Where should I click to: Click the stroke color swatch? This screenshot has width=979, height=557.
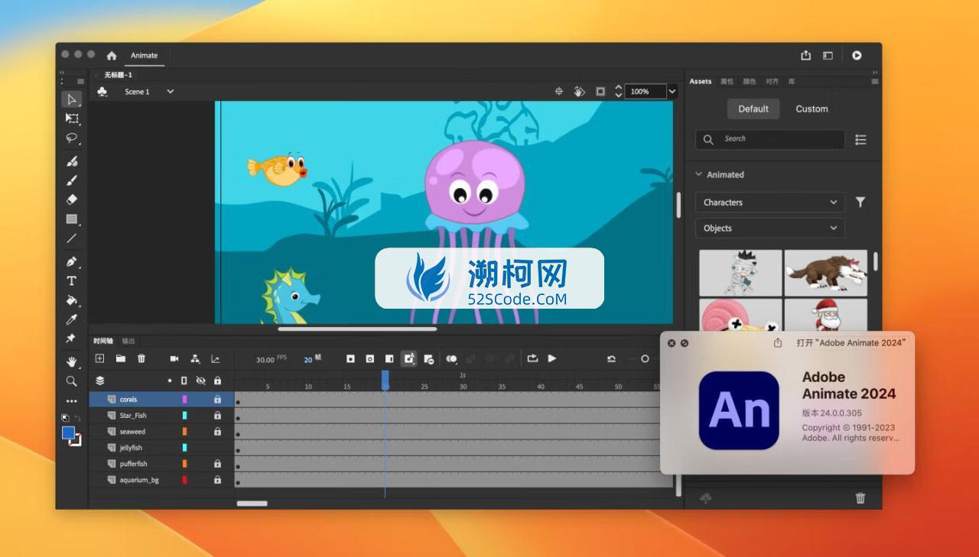tap(76, 441)
